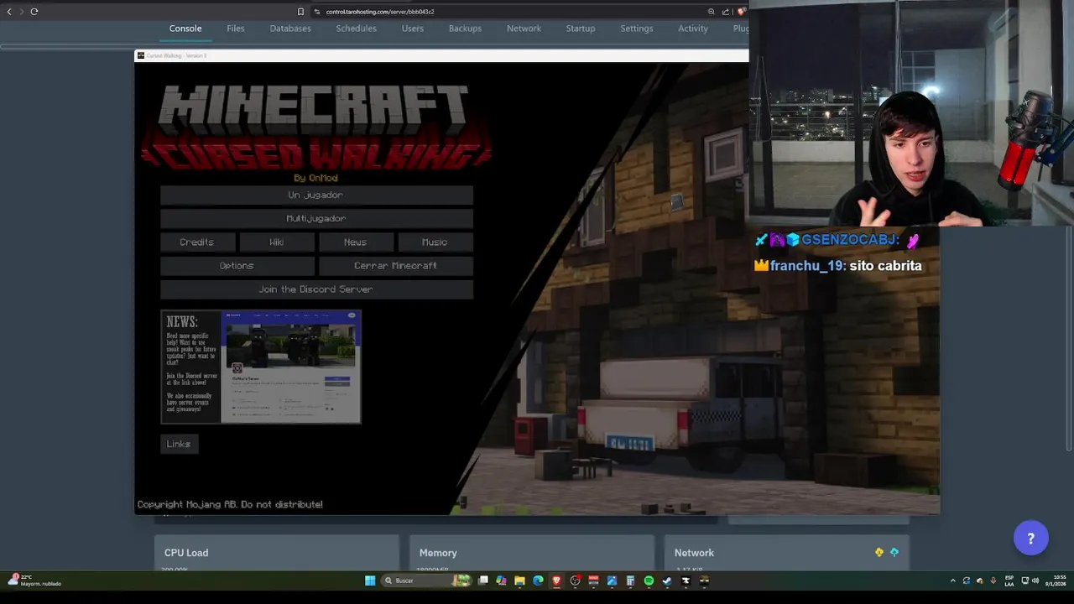Click Cerrar Minecraft

coord(395,265)
